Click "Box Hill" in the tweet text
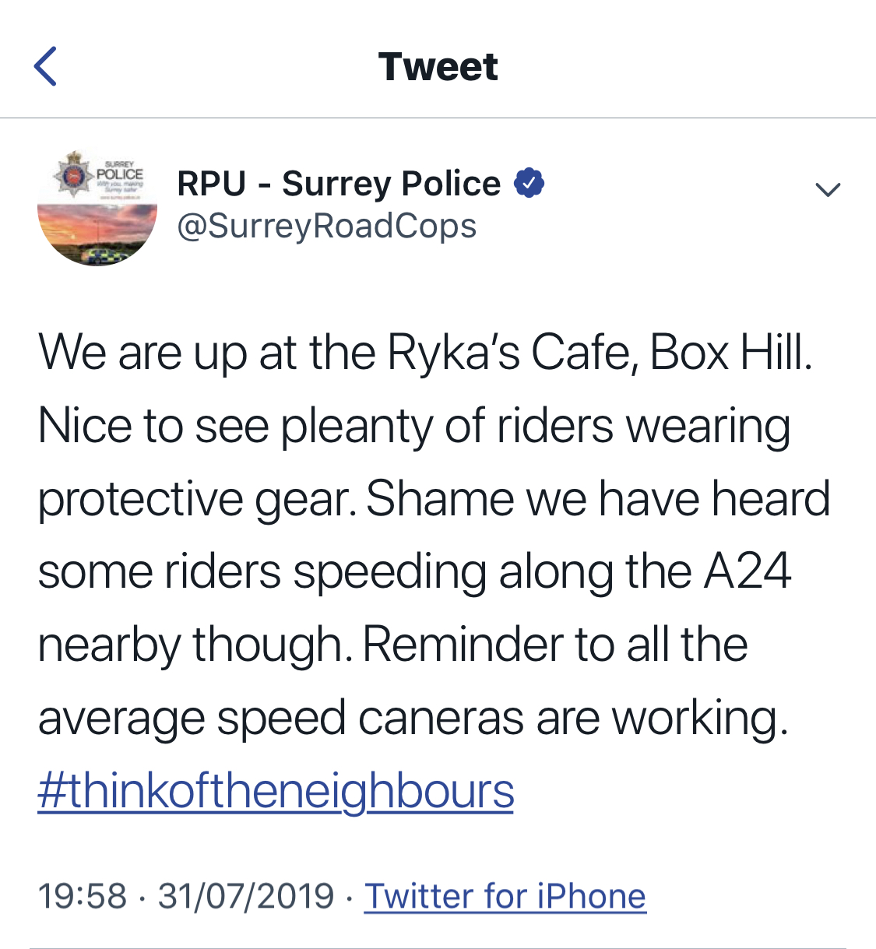 click(x=730, y=353)
